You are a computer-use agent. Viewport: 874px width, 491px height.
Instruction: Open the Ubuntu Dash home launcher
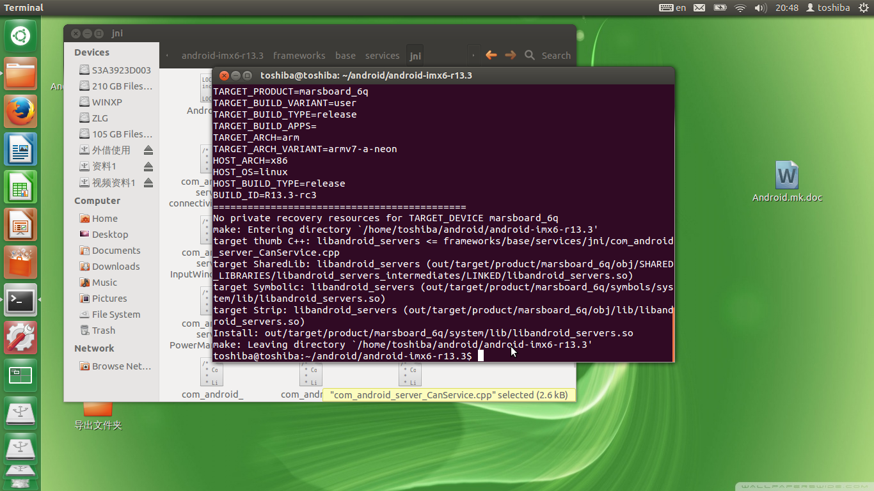20,36
